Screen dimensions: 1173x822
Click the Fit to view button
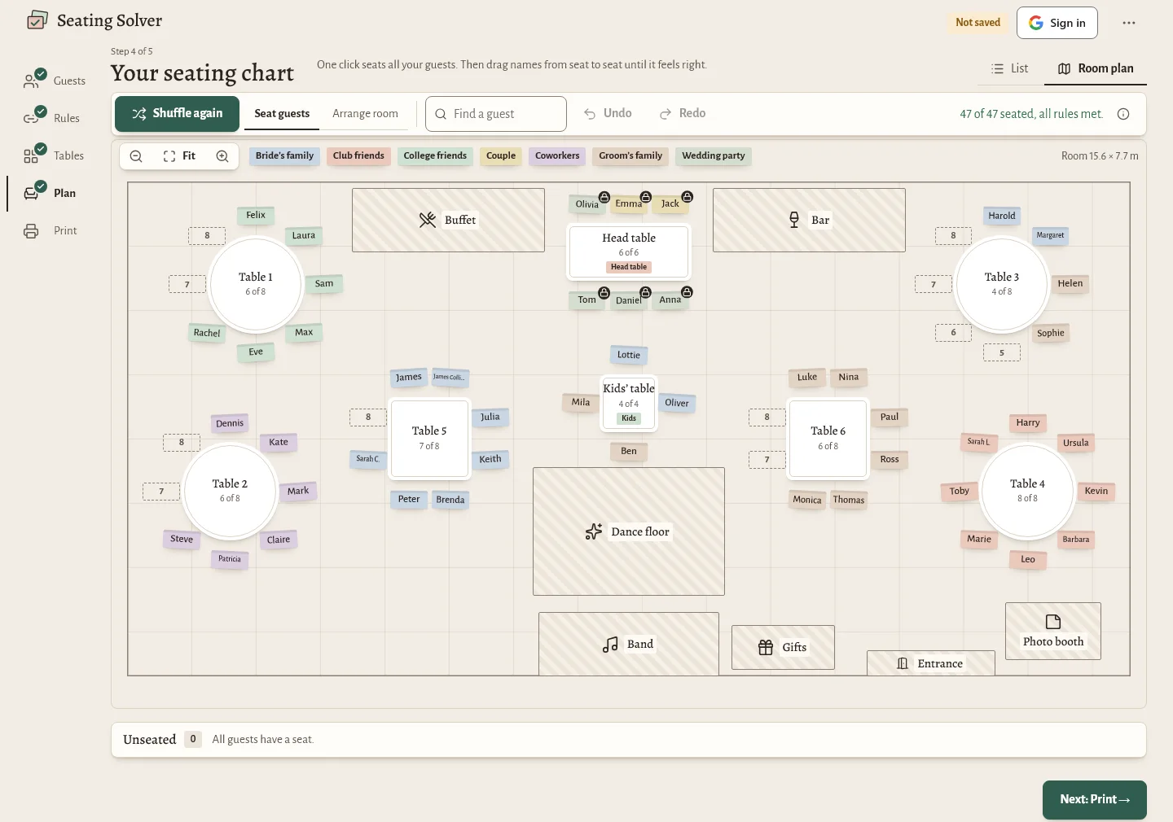coord(179,156)
